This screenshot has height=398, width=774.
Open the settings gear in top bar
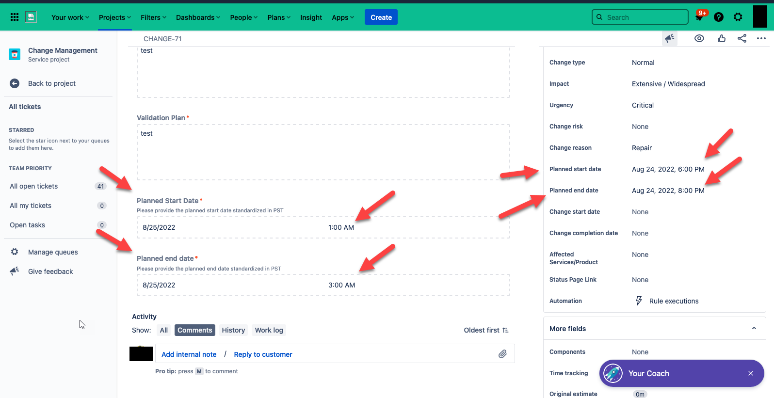(x=738, y=17)
